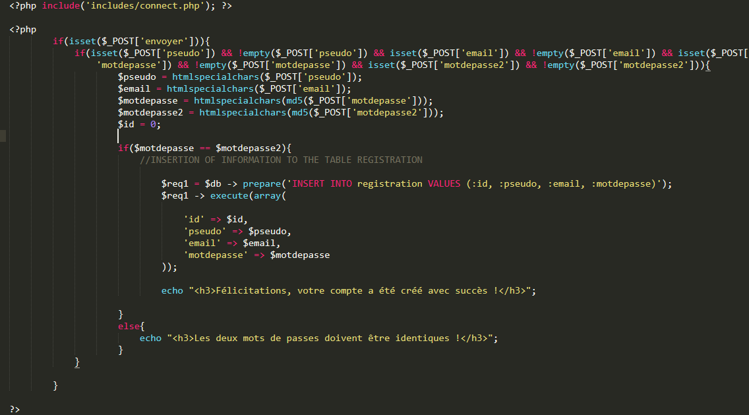Viewport: 749px width, 415px height.
Task: Click the 'motdepasse' => $motdepasse array entry
Action: pos(256,255)
